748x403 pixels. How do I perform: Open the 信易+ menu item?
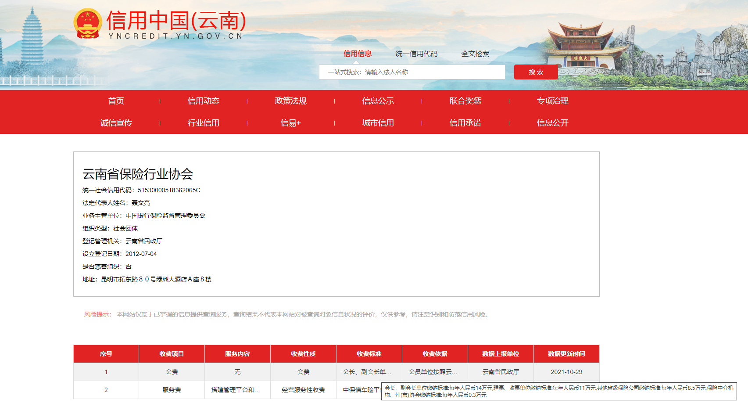click(x=291, y=123)
